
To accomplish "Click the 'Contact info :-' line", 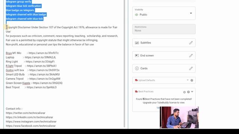I will click(14, 109).
